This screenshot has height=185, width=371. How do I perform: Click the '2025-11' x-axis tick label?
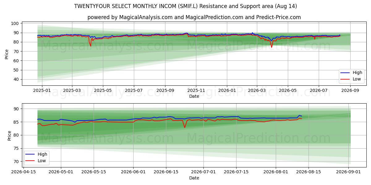point(196,91)
